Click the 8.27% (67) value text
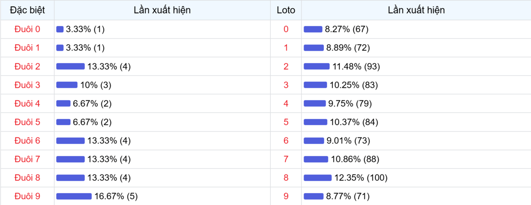This screenshot has width=531, height=205. click(346, 29)
